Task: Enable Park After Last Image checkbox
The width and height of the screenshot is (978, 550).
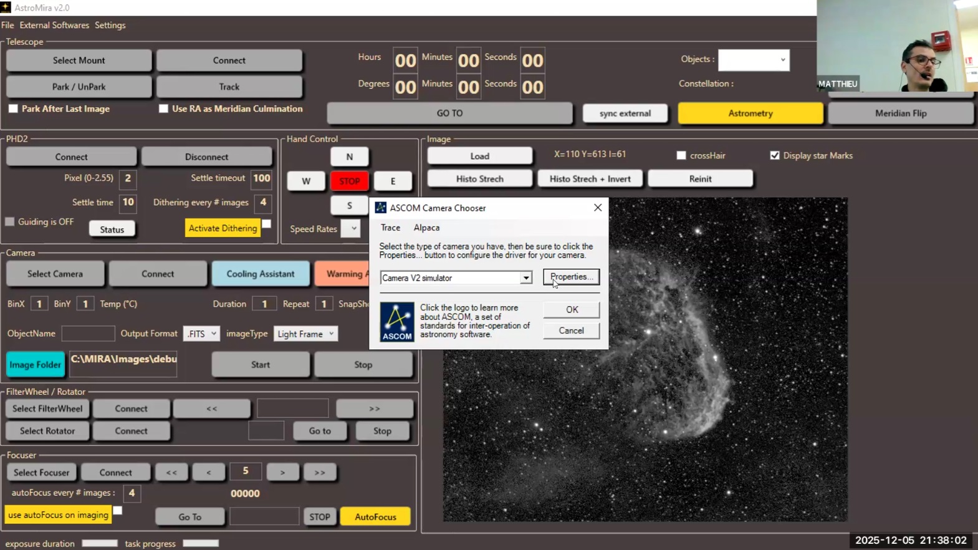Action: coord(13,109)
